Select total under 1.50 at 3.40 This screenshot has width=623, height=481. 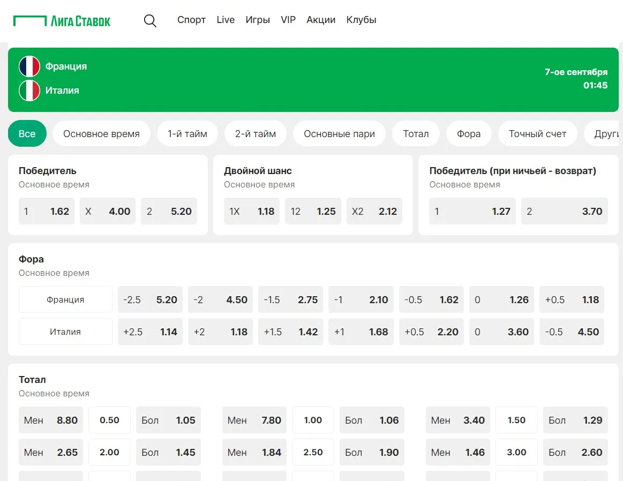tap(457, 420)
